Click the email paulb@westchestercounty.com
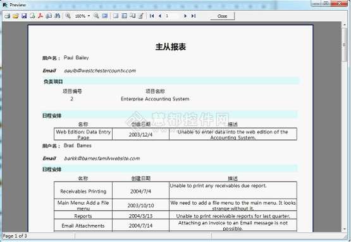351x242 pixels. click(x=100, y=71)
